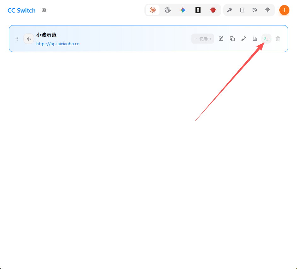Click the 使用中 status button
Image resolution: width=297 pixels, height=269 pixels.
point(202,39)
